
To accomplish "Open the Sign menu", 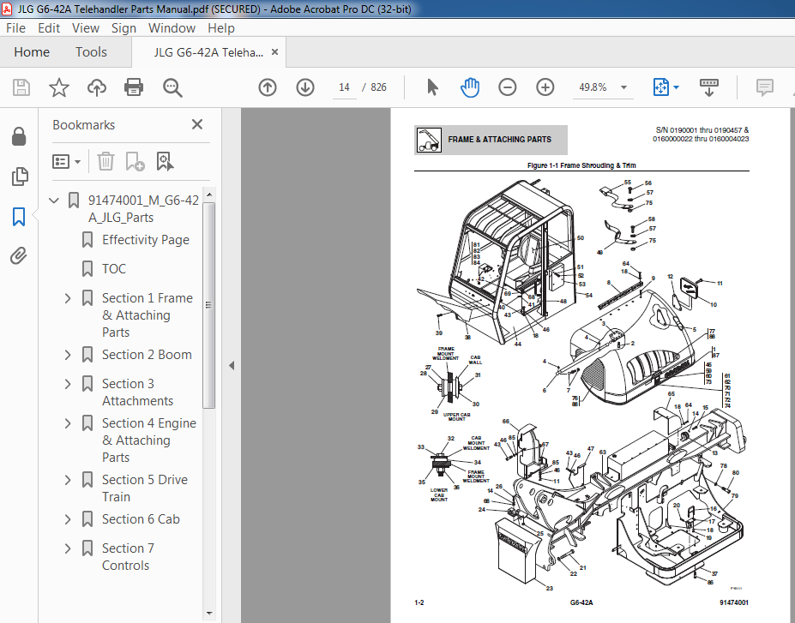I will [123, 28].
